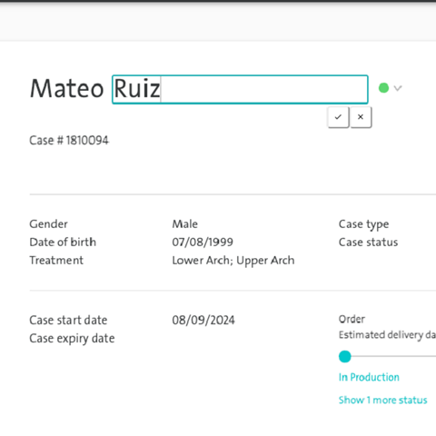Confirm the name edit with the checkmark
Screen dimensions: 436x436
[338, 117]
